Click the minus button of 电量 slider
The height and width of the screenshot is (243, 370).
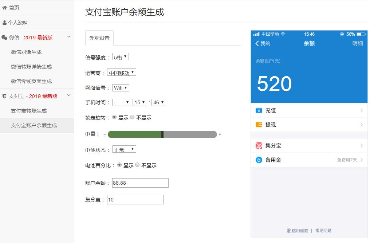coord(105,134)
